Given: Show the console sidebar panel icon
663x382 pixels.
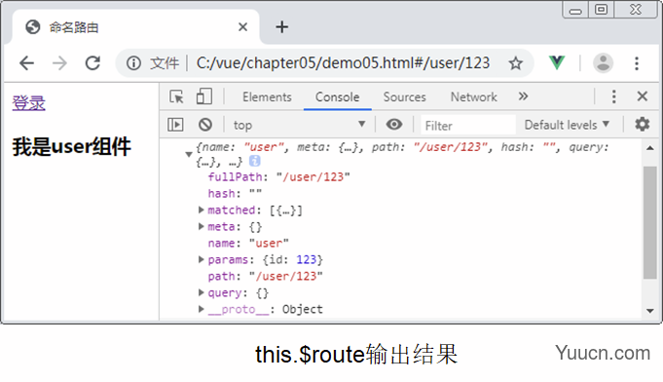Looking at the screenshot, I should point(175,125).
